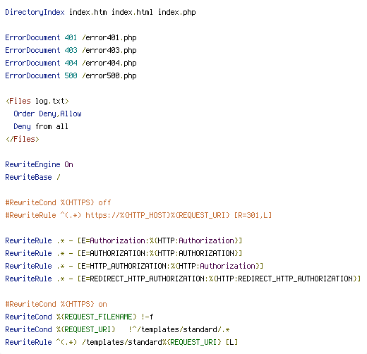Select the 500 error code number
This screenshot has width=367, height=354.
[x=71, y=75]
